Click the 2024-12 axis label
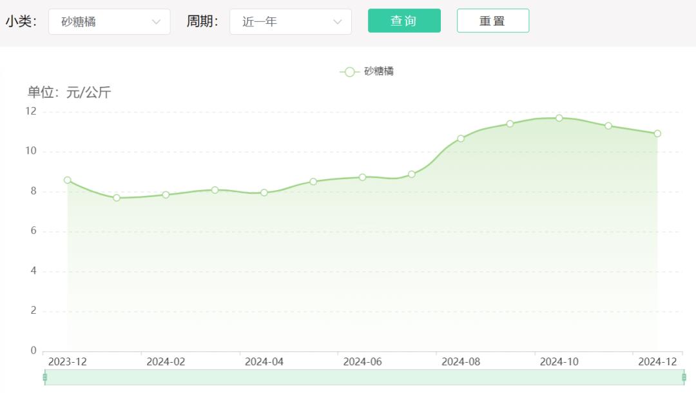 [657, 362]
